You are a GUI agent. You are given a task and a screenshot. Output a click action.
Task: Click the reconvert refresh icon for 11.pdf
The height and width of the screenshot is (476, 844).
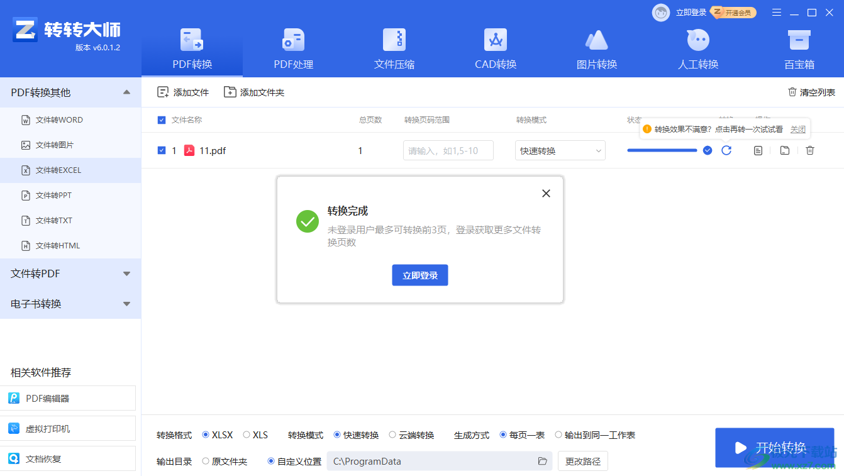pos(726,150)
